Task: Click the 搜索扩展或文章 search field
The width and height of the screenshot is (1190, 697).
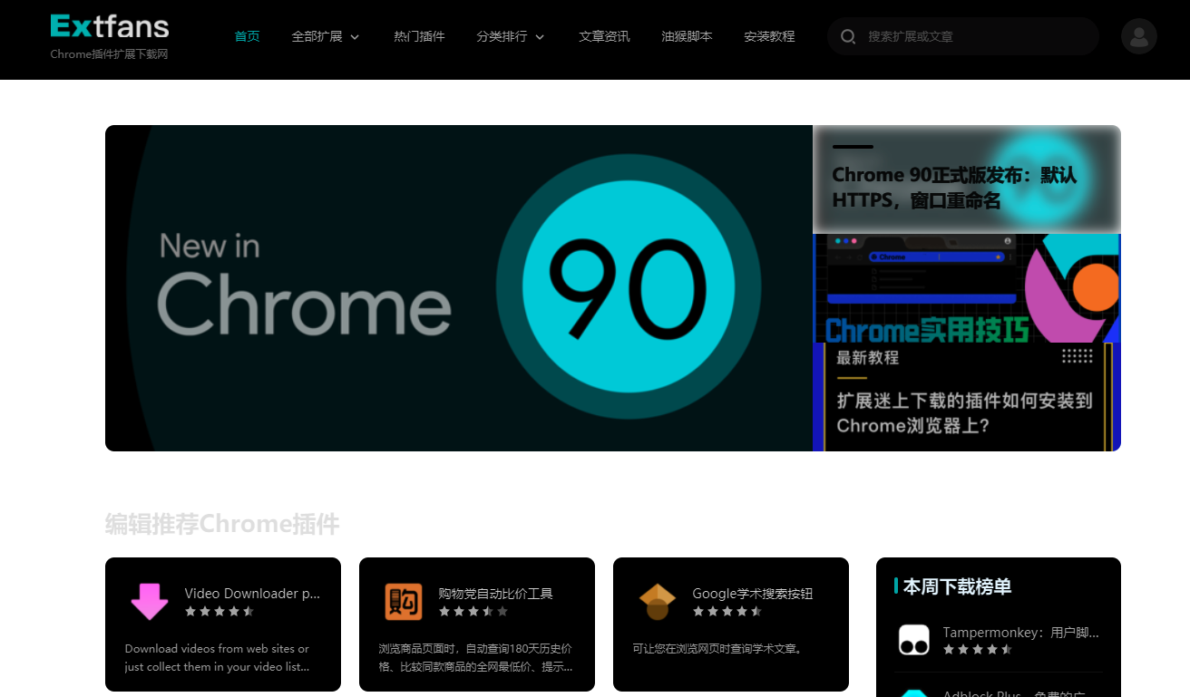Action: (x=963, y=36)
